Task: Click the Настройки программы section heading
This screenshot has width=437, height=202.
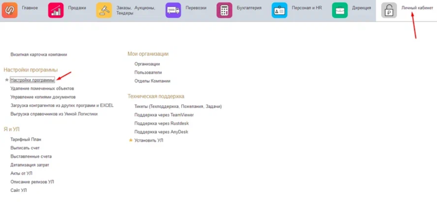Action: click(x=31, y=70)
